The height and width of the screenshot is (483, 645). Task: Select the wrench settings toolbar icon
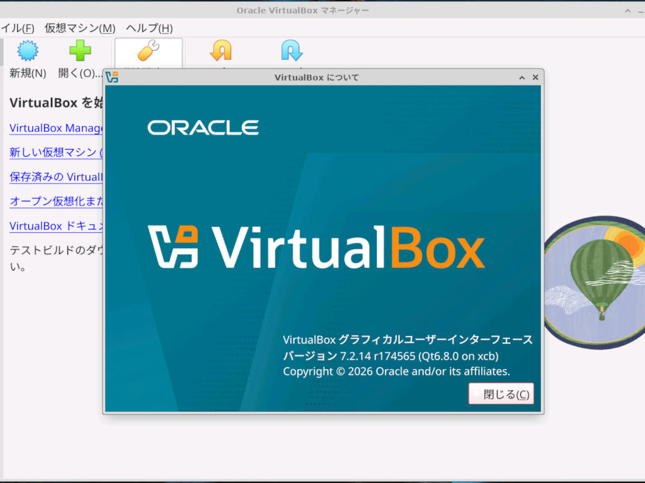coord(149,50)
